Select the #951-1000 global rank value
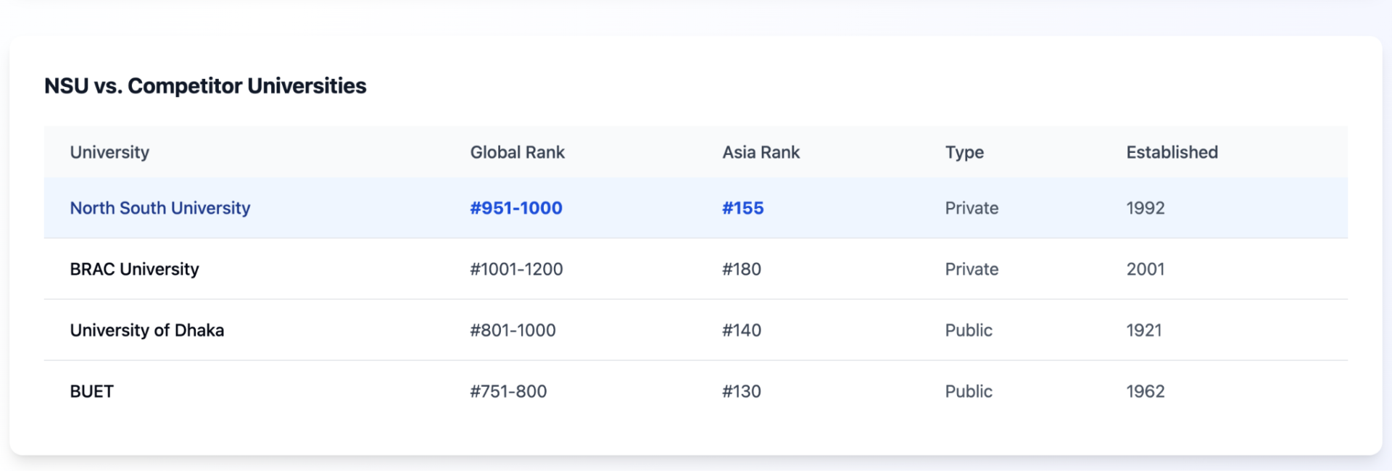 coord(516,208)
